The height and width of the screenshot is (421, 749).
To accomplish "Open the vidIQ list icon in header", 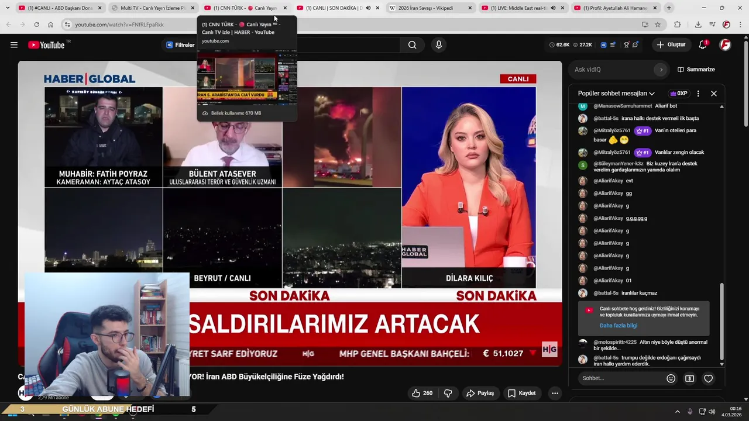I will (x=613, y=45).
